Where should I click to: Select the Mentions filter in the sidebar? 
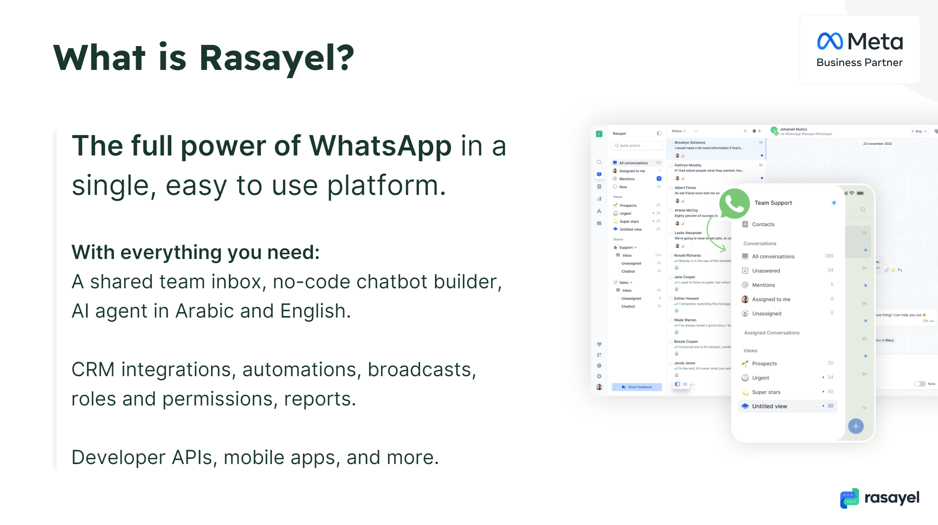coord(626,179)
